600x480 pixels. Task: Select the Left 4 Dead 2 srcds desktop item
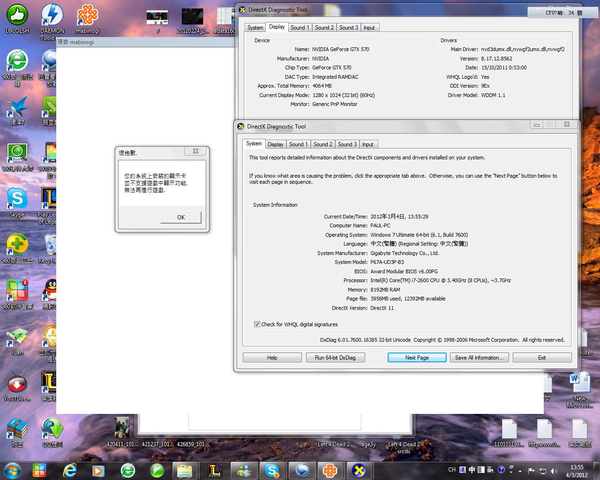(404, 448)
